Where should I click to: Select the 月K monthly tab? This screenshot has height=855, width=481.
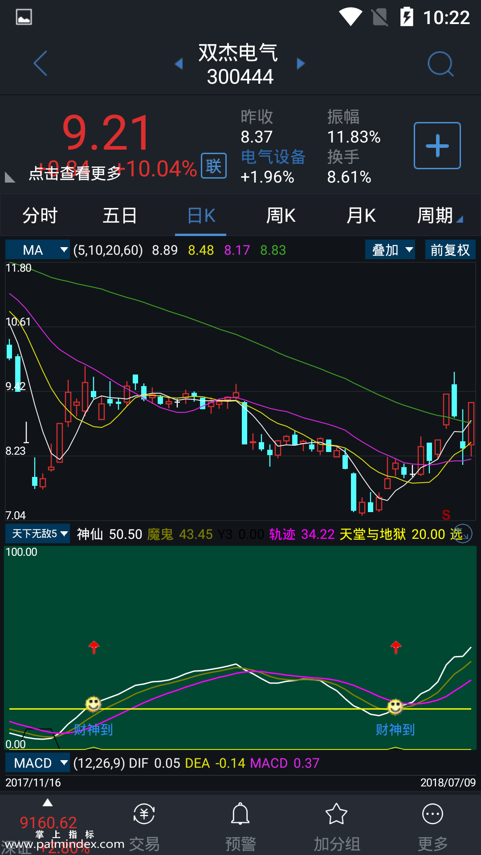click(361, 216)
